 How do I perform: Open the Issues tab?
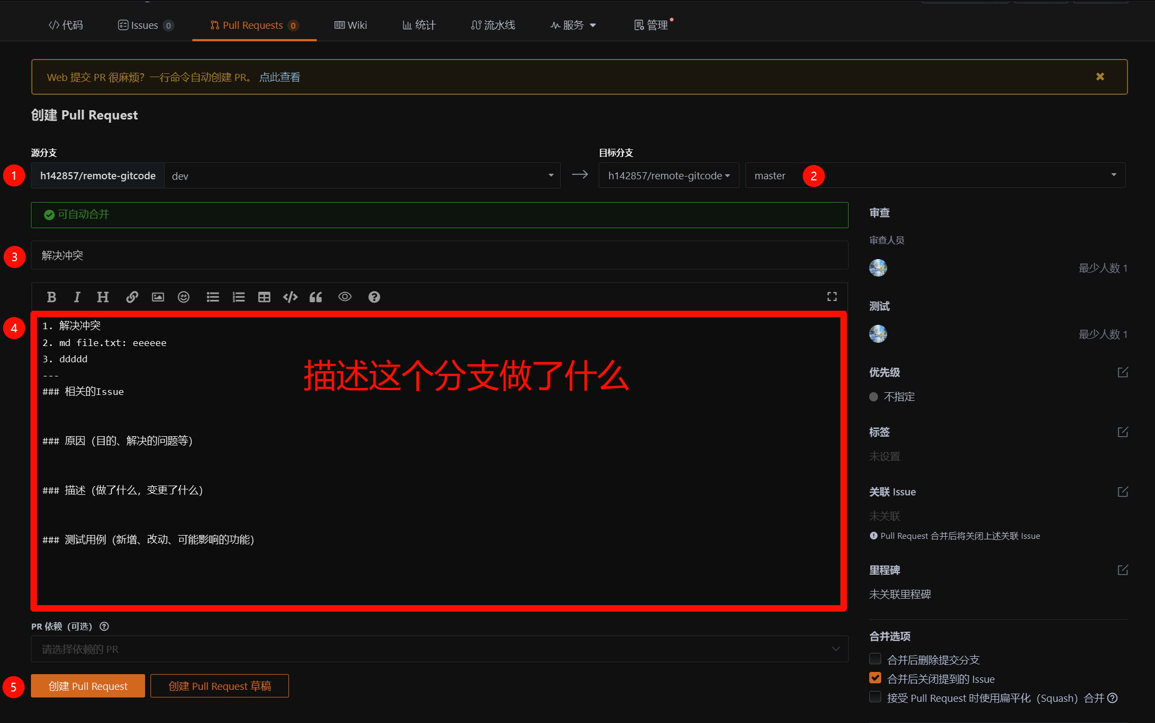click(145, 25)
